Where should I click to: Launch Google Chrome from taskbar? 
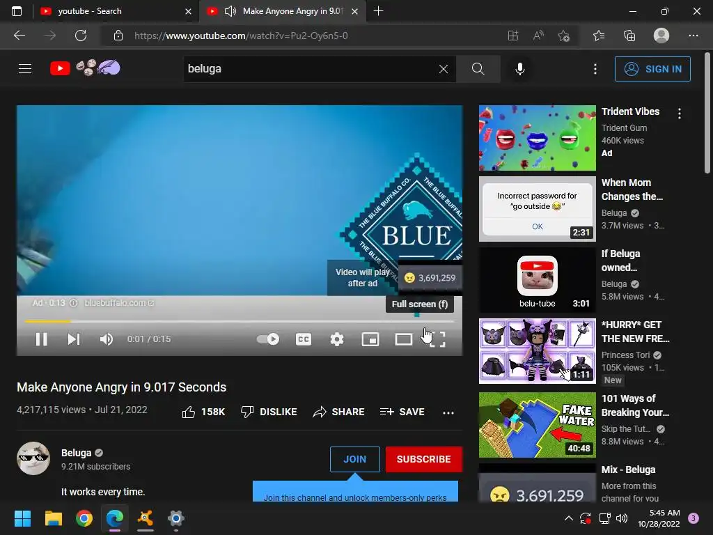[x=84, y=518]
